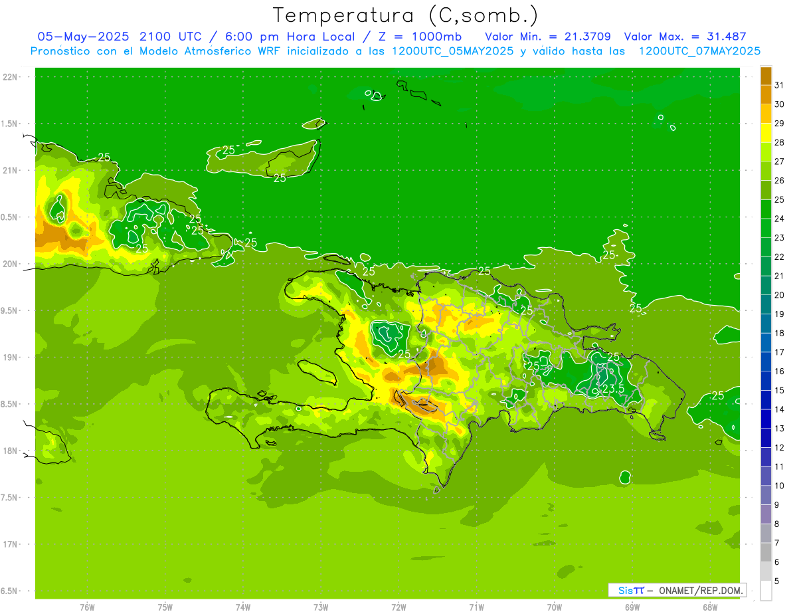Click the "25" value on the colorbar scale

tap(780, 199)
